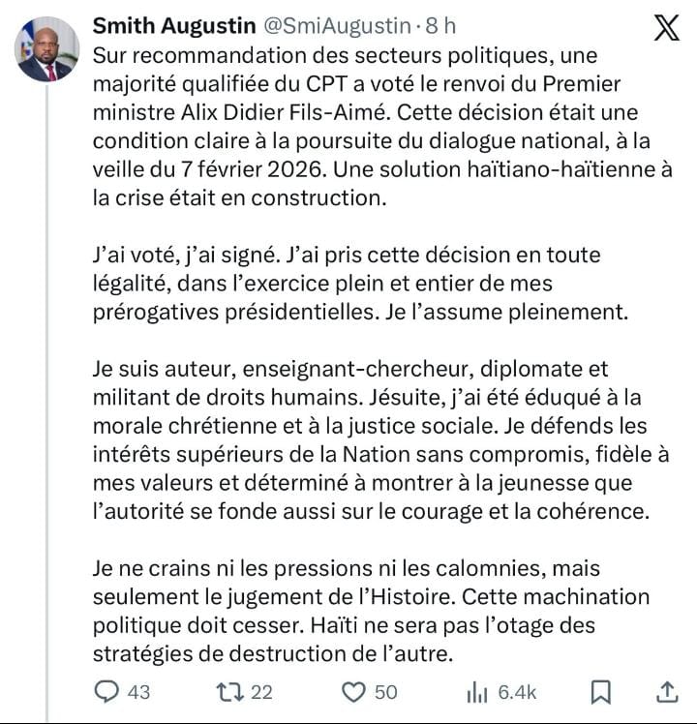Click the like count 50
The image size is (697, 724).
pos(385,692)
